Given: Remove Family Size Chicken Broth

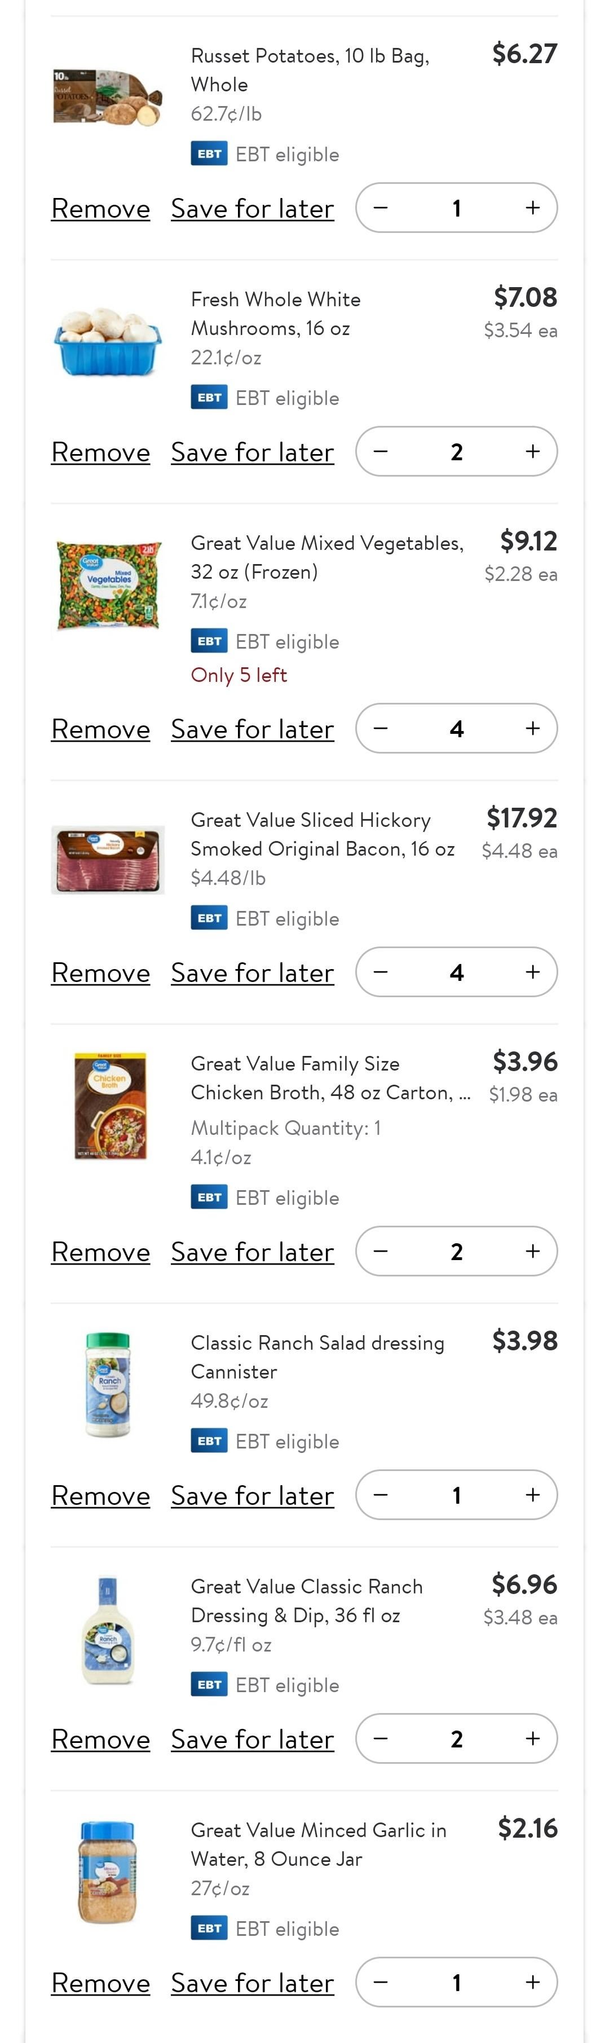Looking at the screenshot, I should 101,1252.
